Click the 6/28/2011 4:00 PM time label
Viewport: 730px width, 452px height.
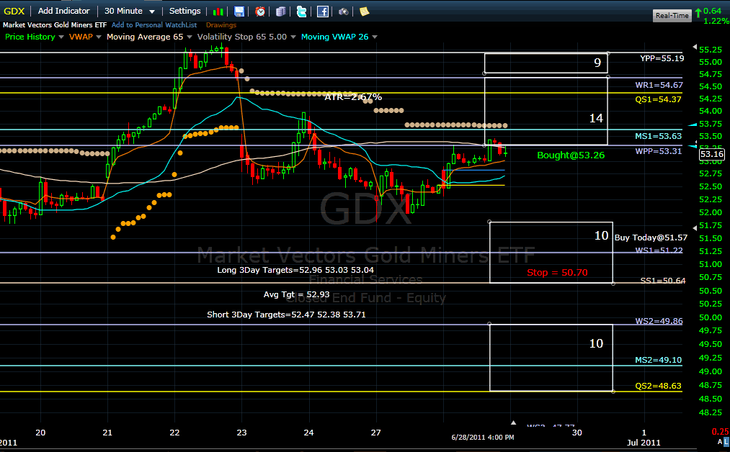[x=483, y=437]
